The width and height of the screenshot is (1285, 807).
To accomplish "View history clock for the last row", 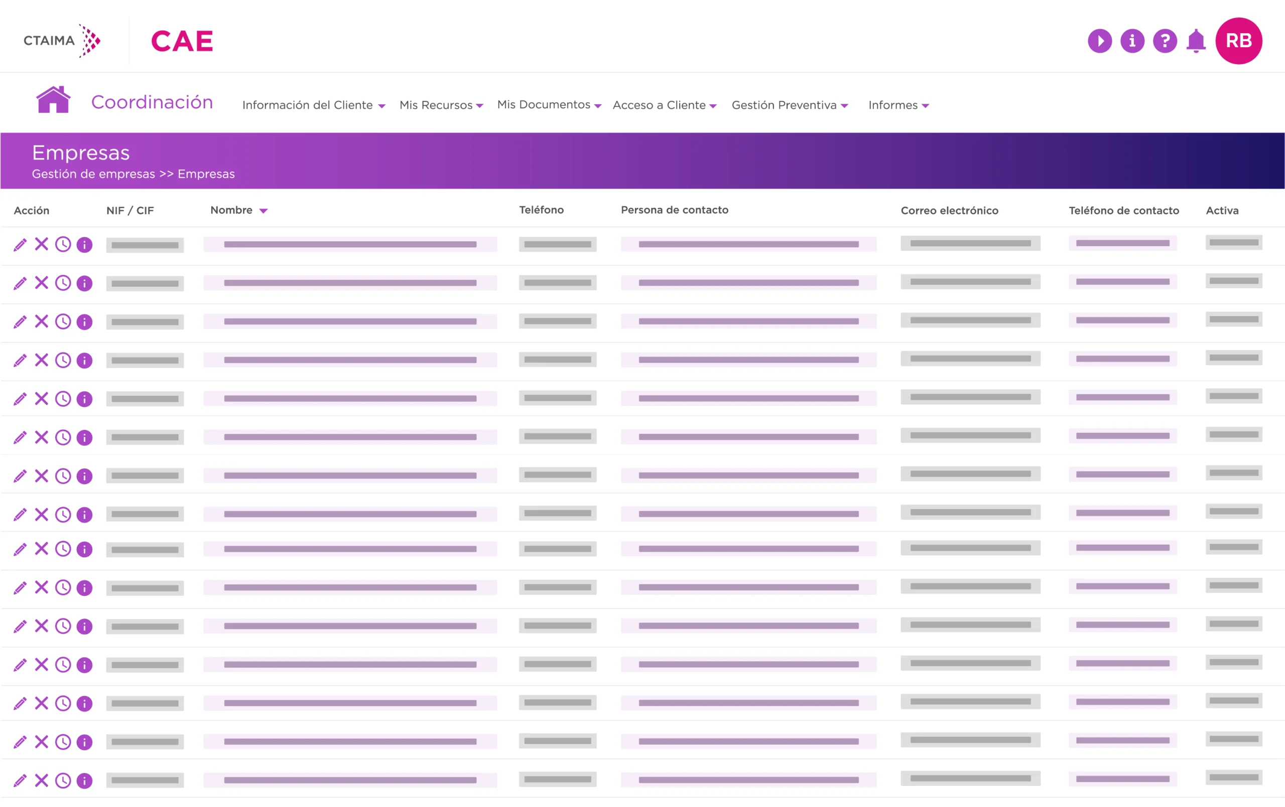I will tap(63, 781).
